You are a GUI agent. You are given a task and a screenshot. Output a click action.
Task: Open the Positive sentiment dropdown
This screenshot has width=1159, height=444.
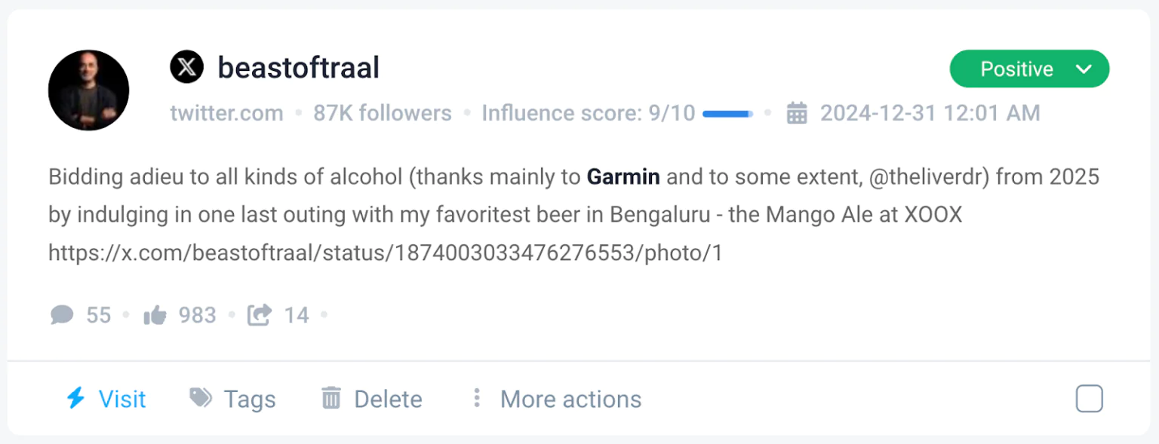(1016, 69)
